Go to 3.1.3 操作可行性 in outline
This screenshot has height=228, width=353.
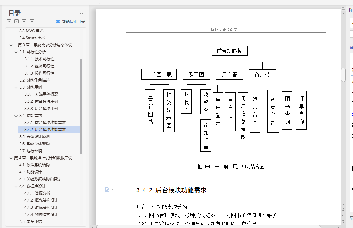[x=39, y=73]
